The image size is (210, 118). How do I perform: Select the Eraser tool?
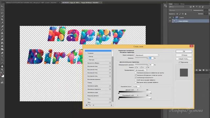pyautogui.click(x=2, y=39)
